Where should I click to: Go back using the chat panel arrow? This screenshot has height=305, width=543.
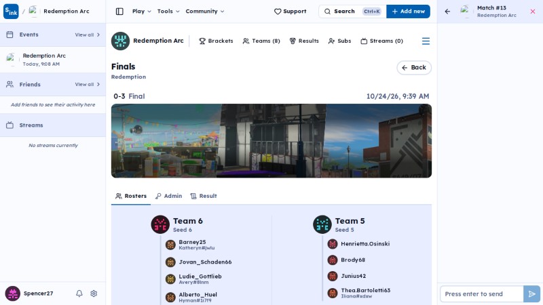[x=447, y=12]
